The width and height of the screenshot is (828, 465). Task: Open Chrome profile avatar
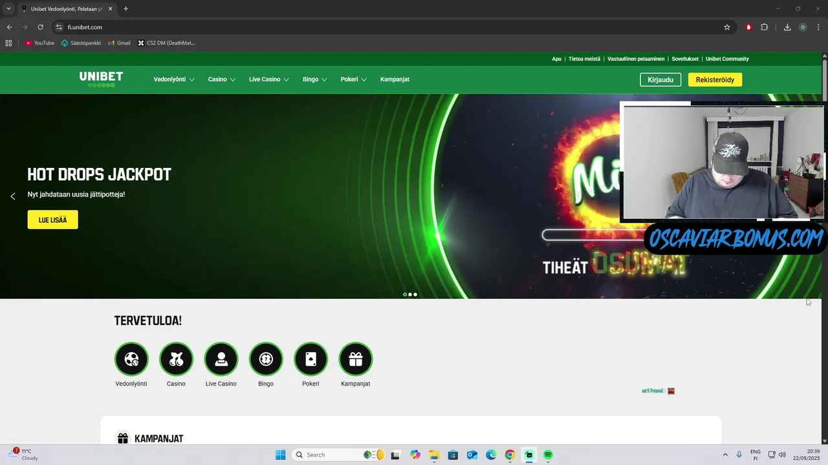click(803, 27)
